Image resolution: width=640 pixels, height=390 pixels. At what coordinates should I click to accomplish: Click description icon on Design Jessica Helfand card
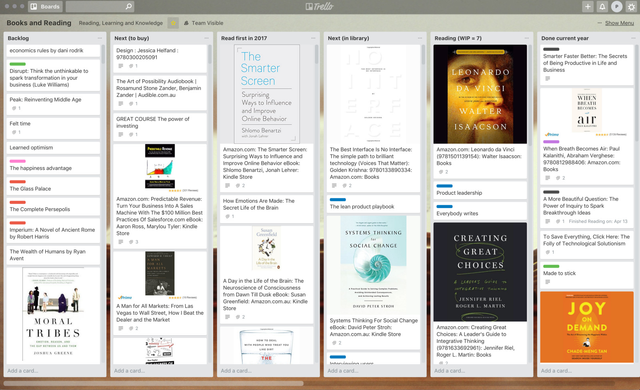(x=121, y=66)
